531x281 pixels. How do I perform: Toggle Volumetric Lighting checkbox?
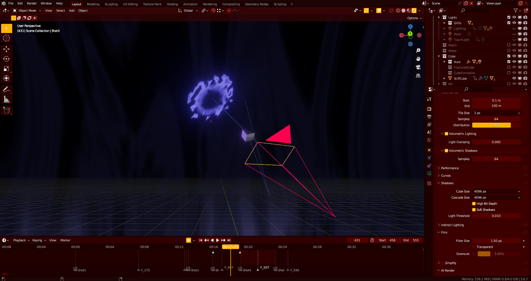446,134
